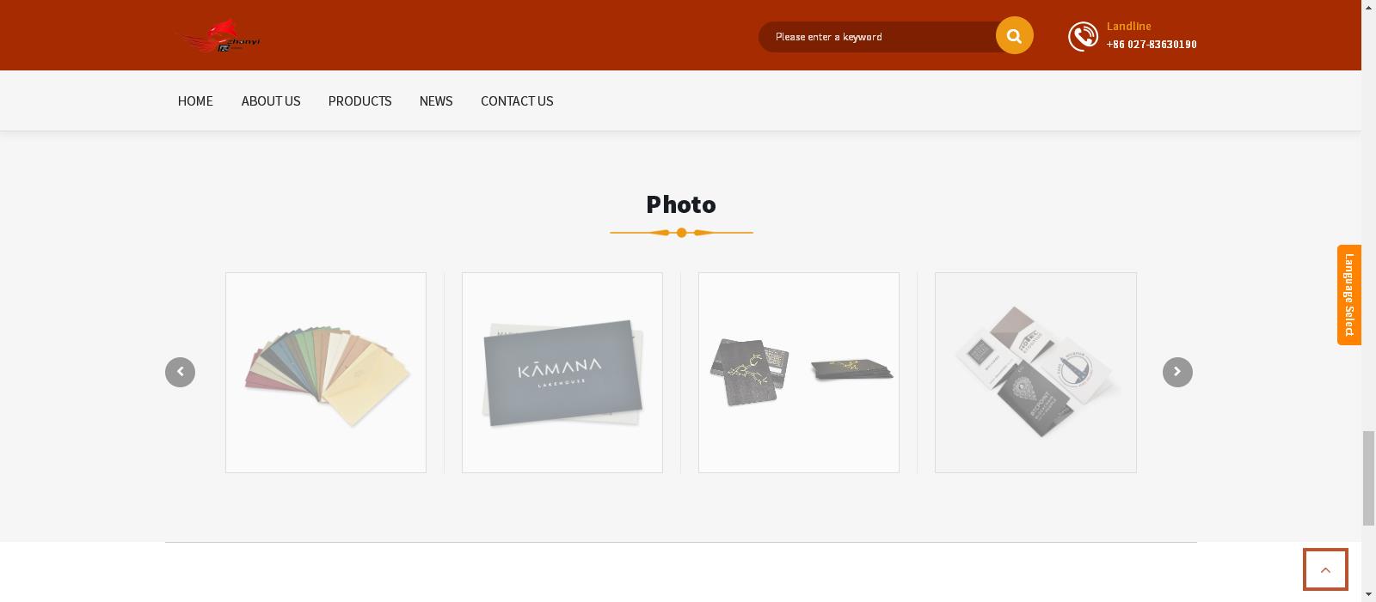Viewport: 1376px width, 602px height.
Task: Open the ABOUT US menu item
Action: (x=271, y=100)
